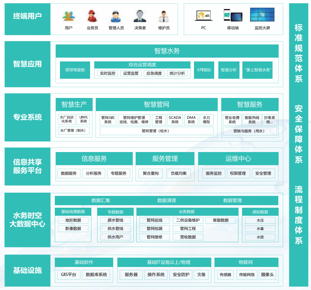Viewport: 311px width, 290px height.
Task: Click the 智慧管网 header
Action: [156, 105]
